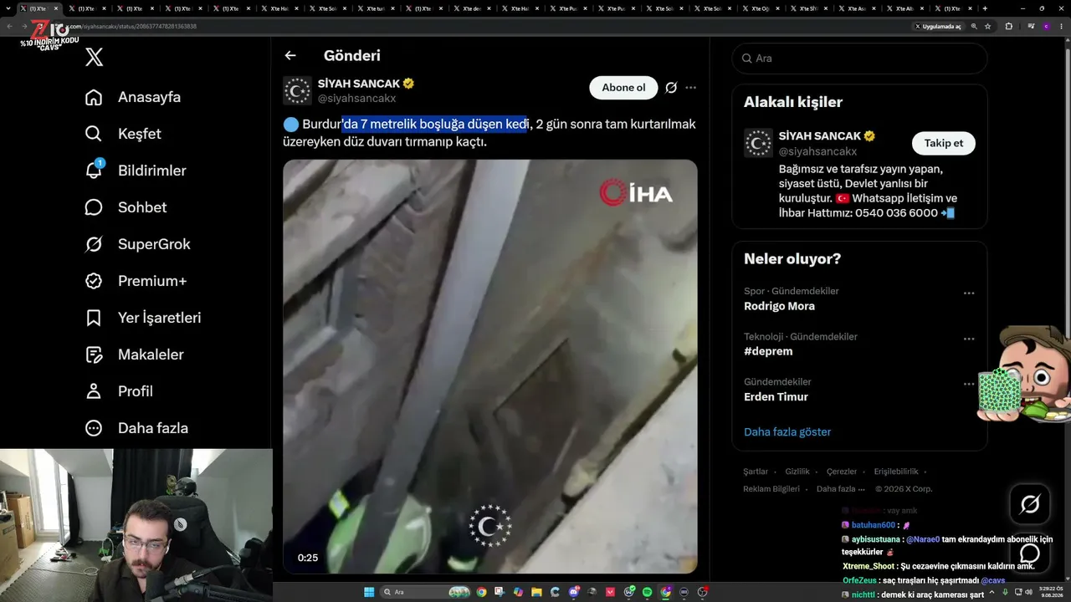Viewport: 1071px width, 602px height.
Task: Open the X logo home link
Action: [95, 57]
